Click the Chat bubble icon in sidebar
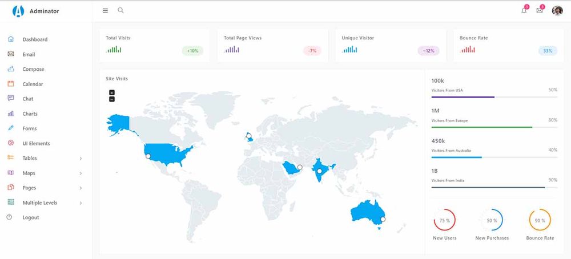571x259 pixels. 10,99
